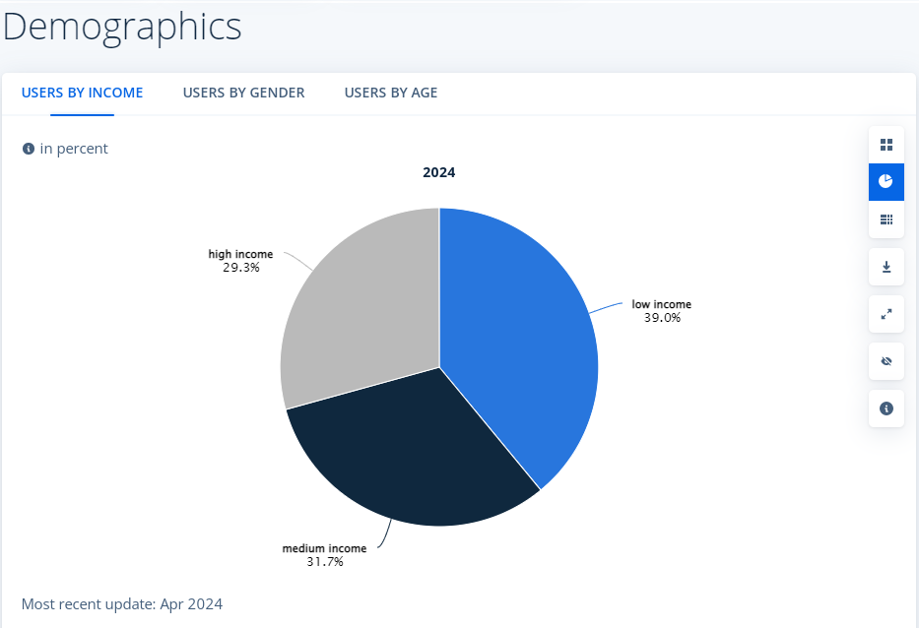Click the 'high income 29.3%' label
This screenshot has height=628, width=919.
240,261
